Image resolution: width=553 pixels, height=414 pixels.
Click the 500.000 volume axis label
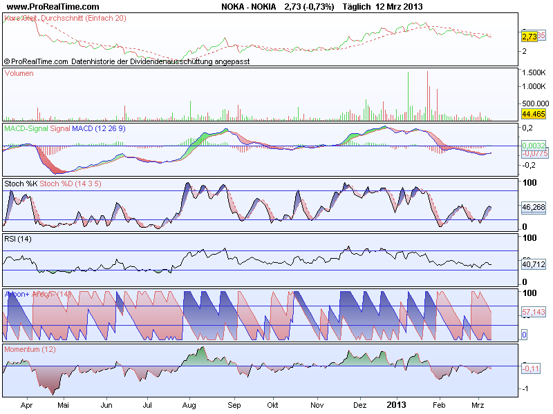535,103
